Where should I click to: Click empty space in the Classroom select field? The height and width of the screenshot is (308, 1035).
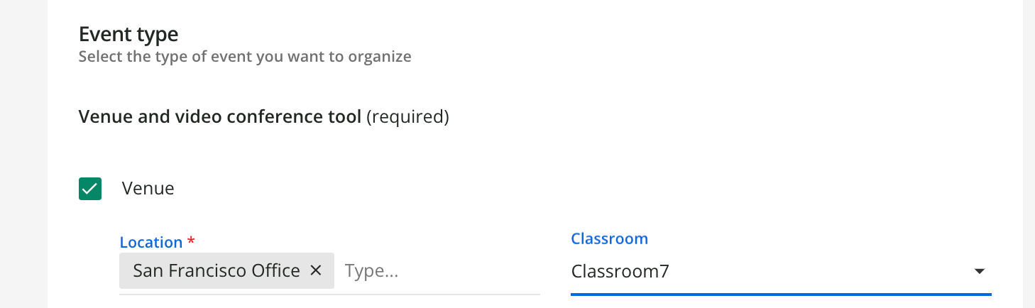click(816, 271)
